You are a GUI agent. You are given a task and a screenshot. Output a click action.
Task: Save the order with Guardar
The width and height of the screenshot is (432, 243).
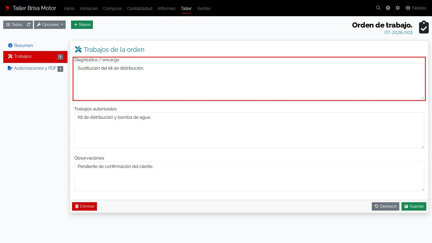(414, 206)
